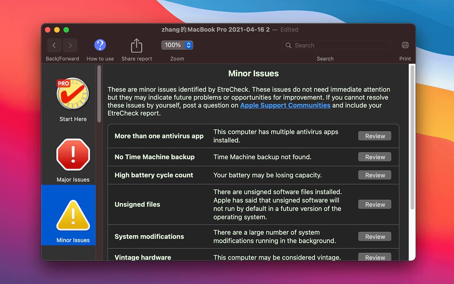The width and height of the screenshot is (454, 284).
Task: Focus the Search input field
Action: pyautogui.click(x=336, y=45)
